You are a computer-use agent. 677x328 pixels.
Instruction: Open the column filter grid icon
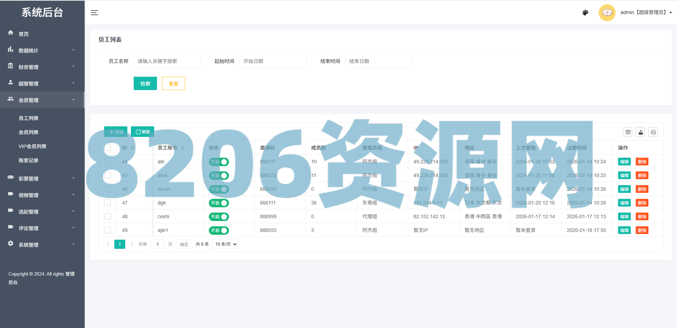[628, 132]
